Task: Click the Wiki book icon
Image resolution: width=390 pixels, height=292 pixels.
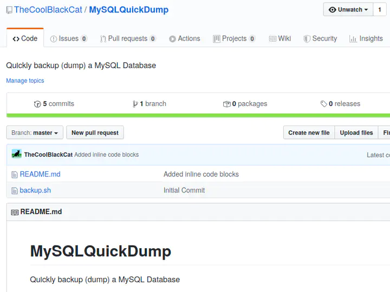Action: tap(272, 39)
